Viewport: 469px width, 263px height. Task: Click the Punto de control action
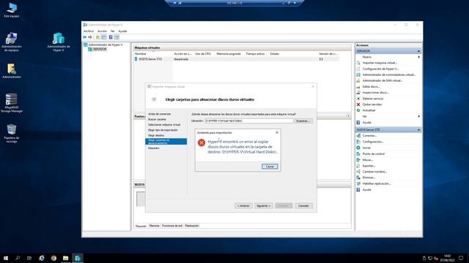pyautogui.click(x=373, y=154)
